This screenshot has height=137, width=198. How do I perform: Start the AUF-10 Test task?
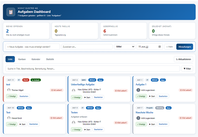tap(22, 124)
